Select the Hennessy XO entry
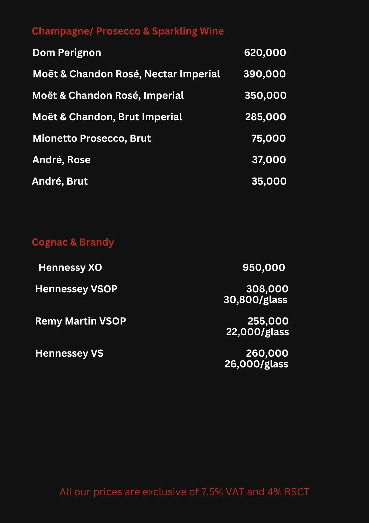369x523 pixels. click(x=70, y=268)
